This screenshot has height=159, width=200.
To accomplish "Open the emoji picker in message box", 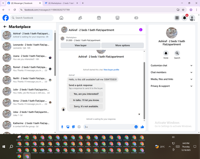I will [136, 127].
